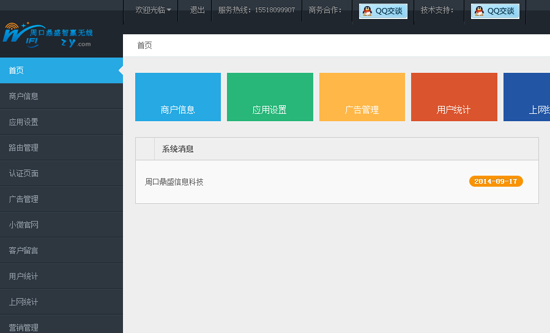Image resolution: width=550 pixels, height=333 pixels.
Task: Open business cooperation QQ chat button
Action: (x=383, y=11)
